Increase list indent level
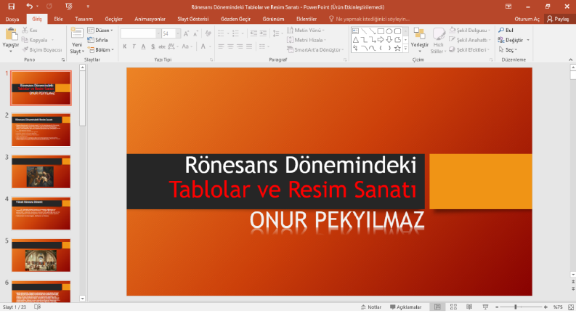 [x=263, y=33]
